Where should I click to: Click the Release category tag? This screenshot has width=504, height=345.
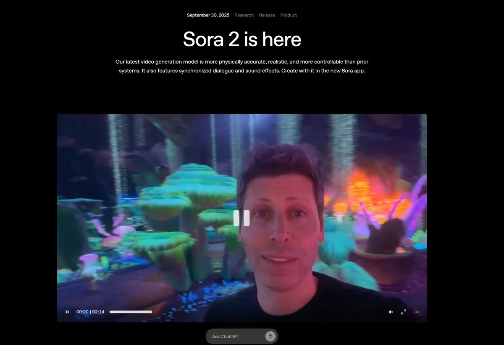point(267,15)
